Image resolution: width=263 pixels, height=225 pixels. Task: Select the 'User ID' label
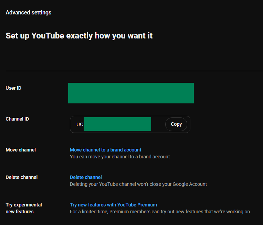pyautogui.click(x=13, y=88)
